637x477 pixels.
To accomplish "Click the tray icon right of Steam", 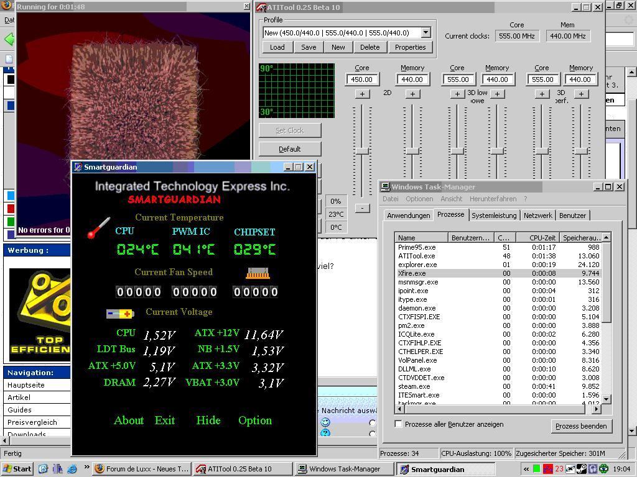I will (x=592, y=469).
